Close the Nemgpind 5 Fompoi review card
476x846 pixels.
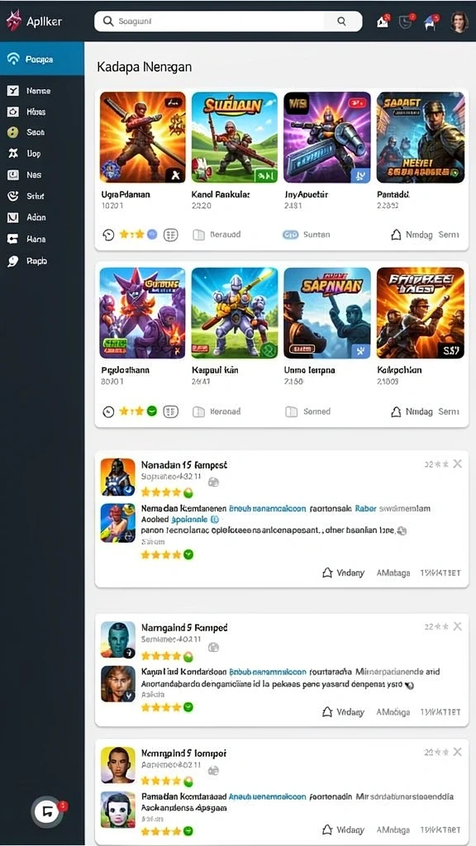[458, 752]
